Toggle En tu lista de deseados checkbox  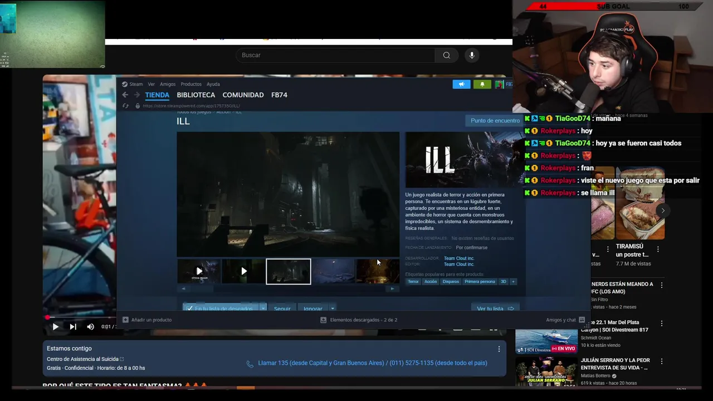pos(190,308)
